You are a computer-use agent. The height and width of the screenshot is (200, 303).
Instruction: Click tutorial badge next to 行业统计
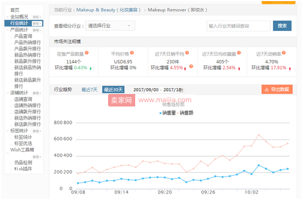tap(37, 23)
